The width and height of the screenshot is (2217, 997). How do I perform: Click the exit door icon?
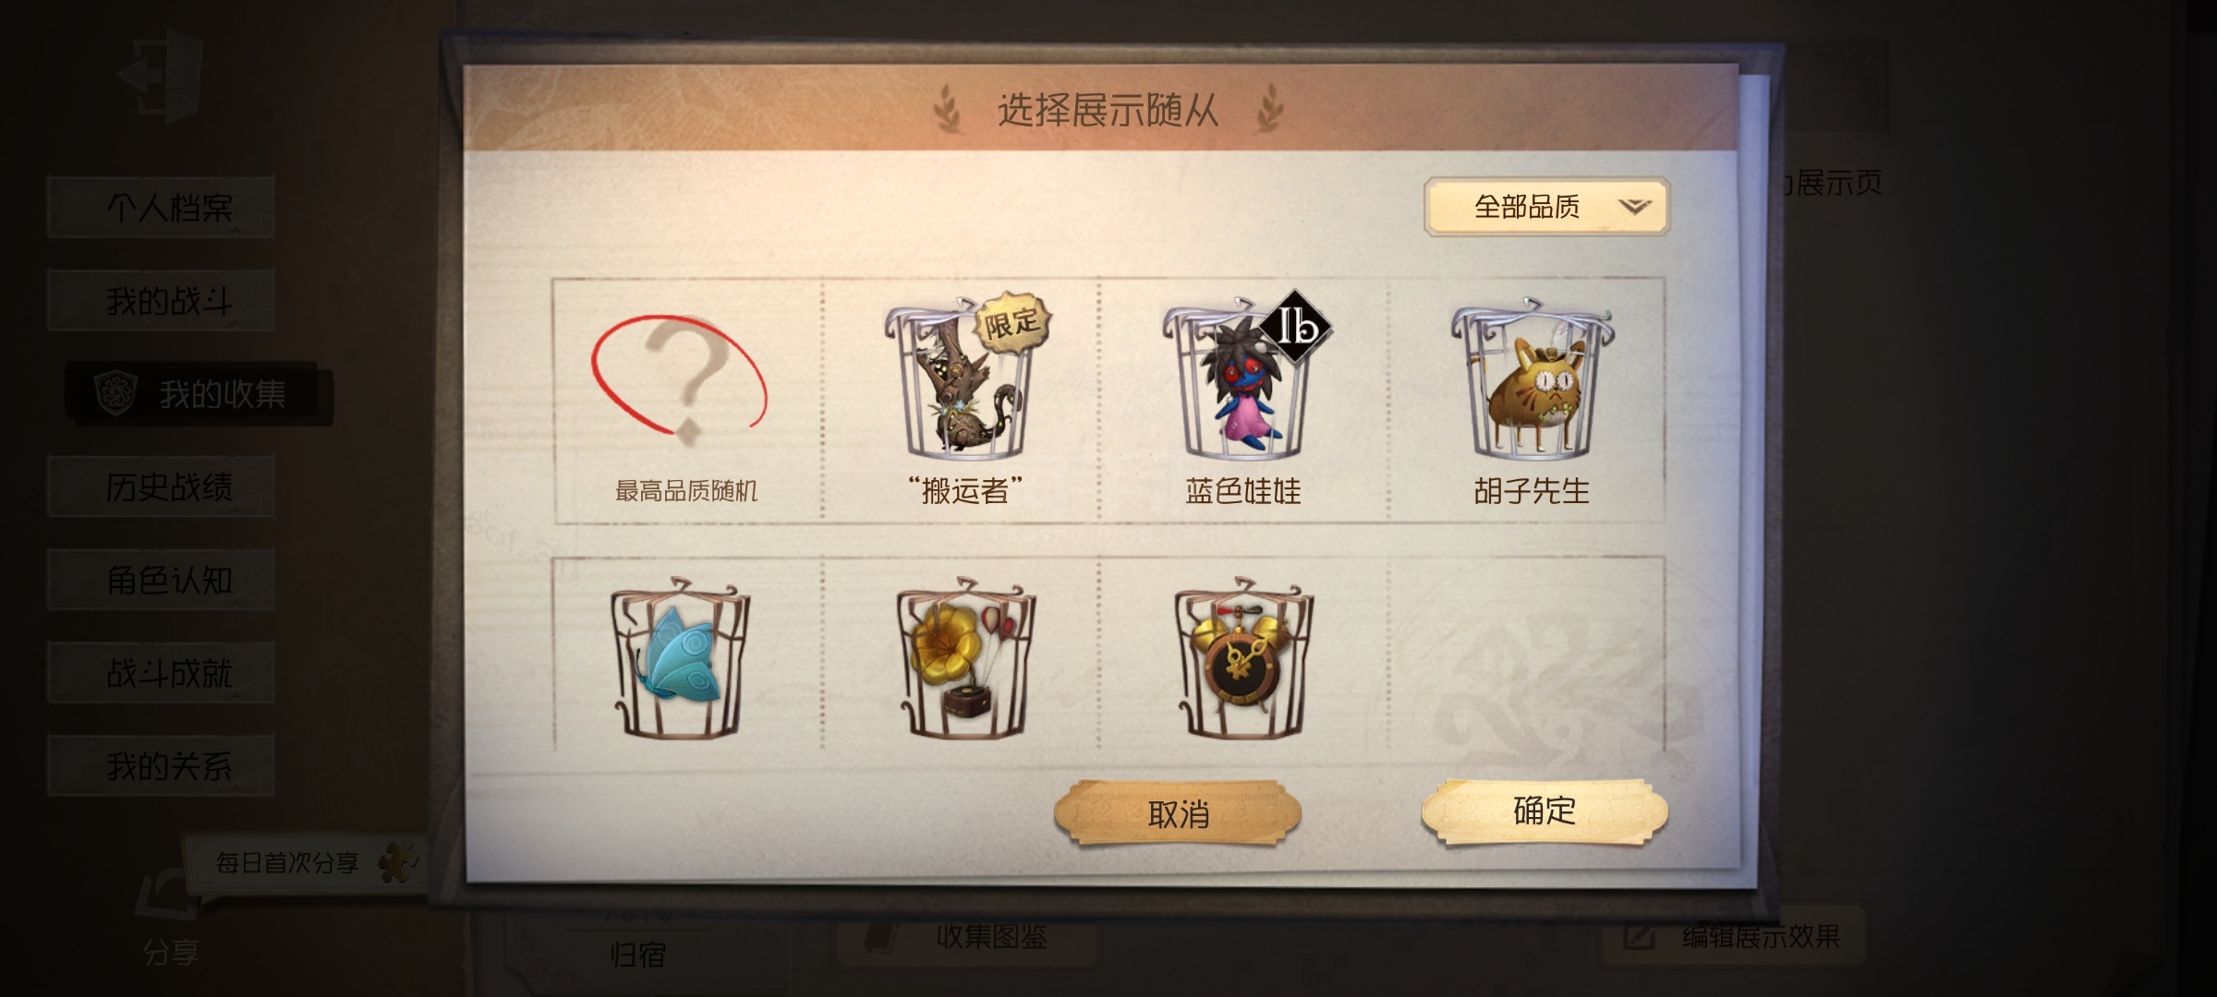pyautogui.click(x=160, y=77)
